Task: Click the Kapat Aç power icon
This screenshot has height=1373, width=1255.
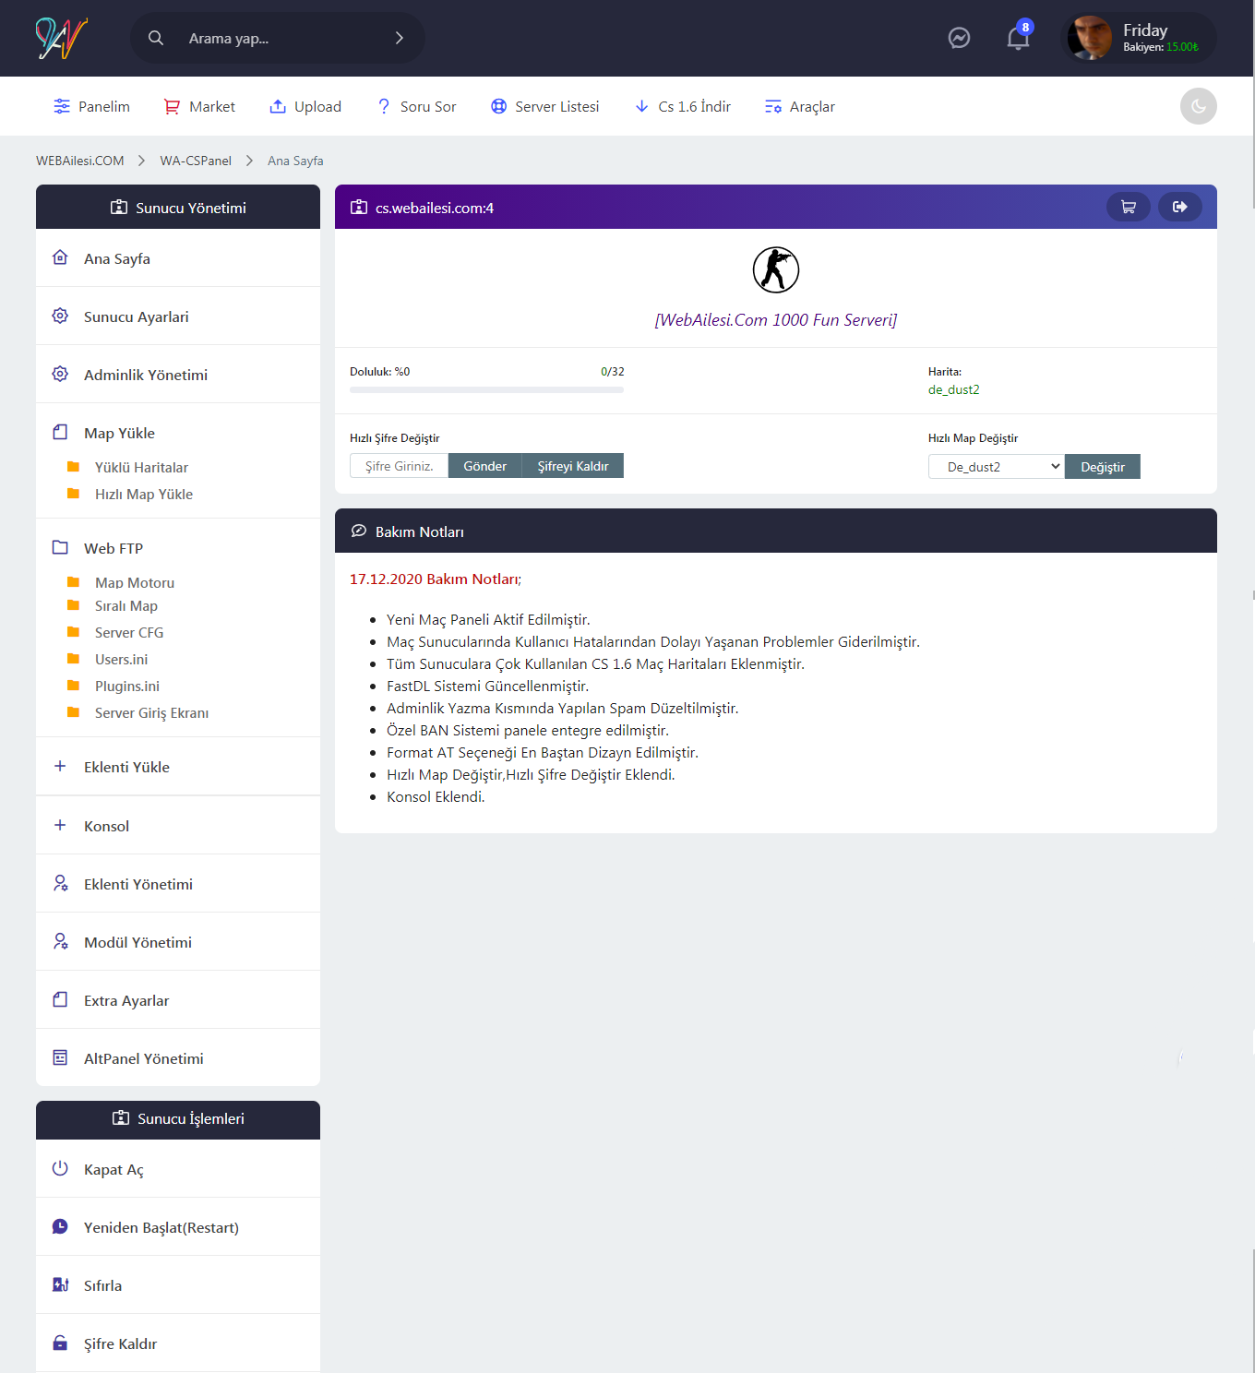Action: tap(60, 1168)
